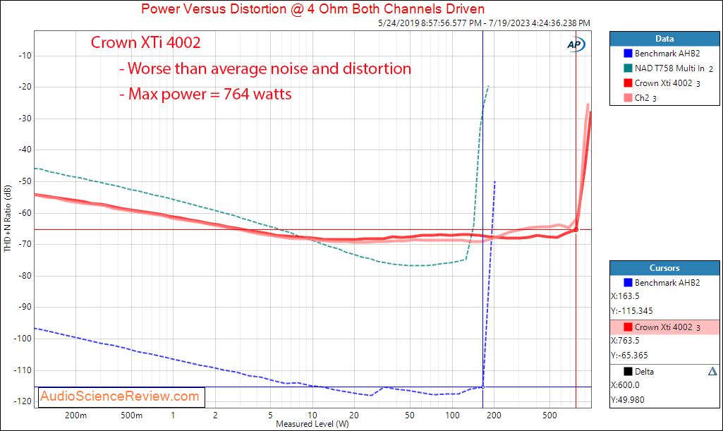The width and height of the screenshot is (723, 431).
Task: Click the red cursor marker on the Crown curve
Action: (x=576, y=229)
